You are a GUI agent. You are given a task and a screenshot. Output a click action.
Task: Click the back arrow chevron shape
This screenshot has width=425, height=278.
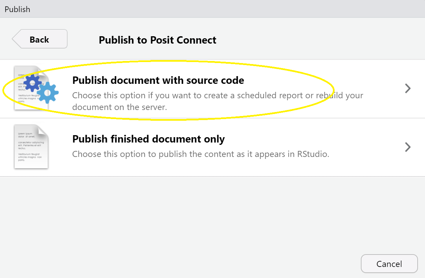point(16,39)
